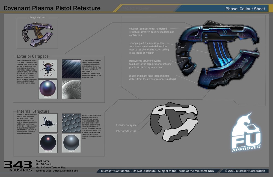The height and width of the screenshot is (177, 273).
Task: Click the Microsoft Confidential footer notice
Action: click(x=157, y=171)
